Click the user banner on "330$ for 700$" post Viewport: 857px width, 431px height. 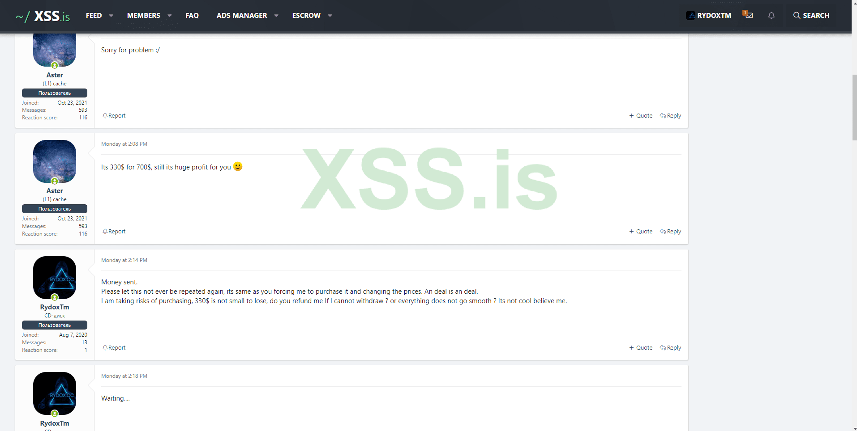click(x=55, y=209)
